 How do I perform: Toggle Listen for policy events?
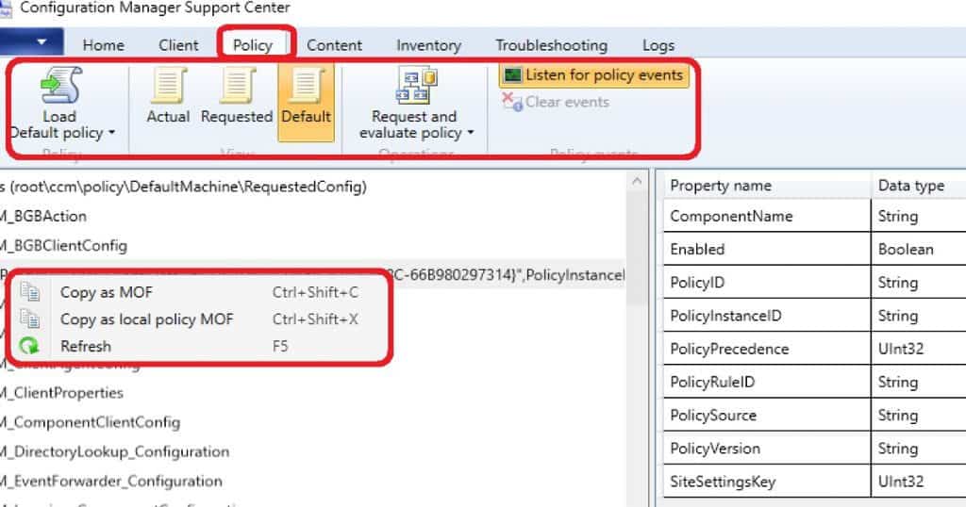pyautogui.click(x=594, y=75)
